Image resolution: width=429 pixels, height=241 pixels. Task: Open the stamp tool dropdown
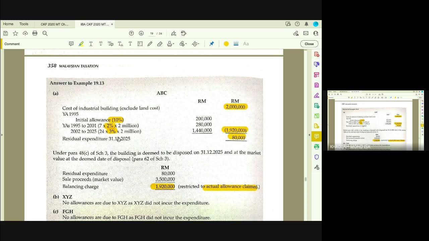[x=171, y=44]
